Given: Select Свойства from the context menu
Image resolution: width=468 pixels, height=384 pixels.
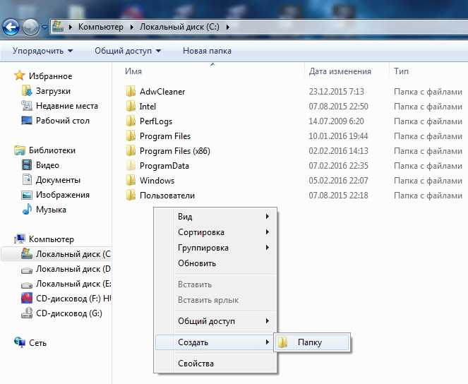Looking at the screenshot, I should click(x=196, y=364).
